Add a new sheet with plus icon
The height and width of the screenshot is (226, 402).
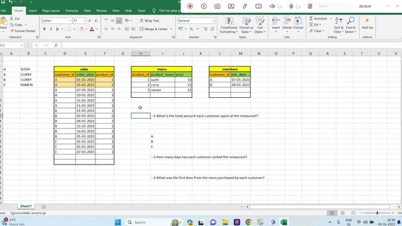coord(43,207)
